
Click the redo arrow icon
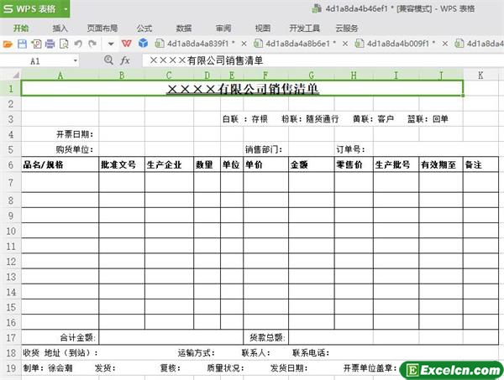92,44
